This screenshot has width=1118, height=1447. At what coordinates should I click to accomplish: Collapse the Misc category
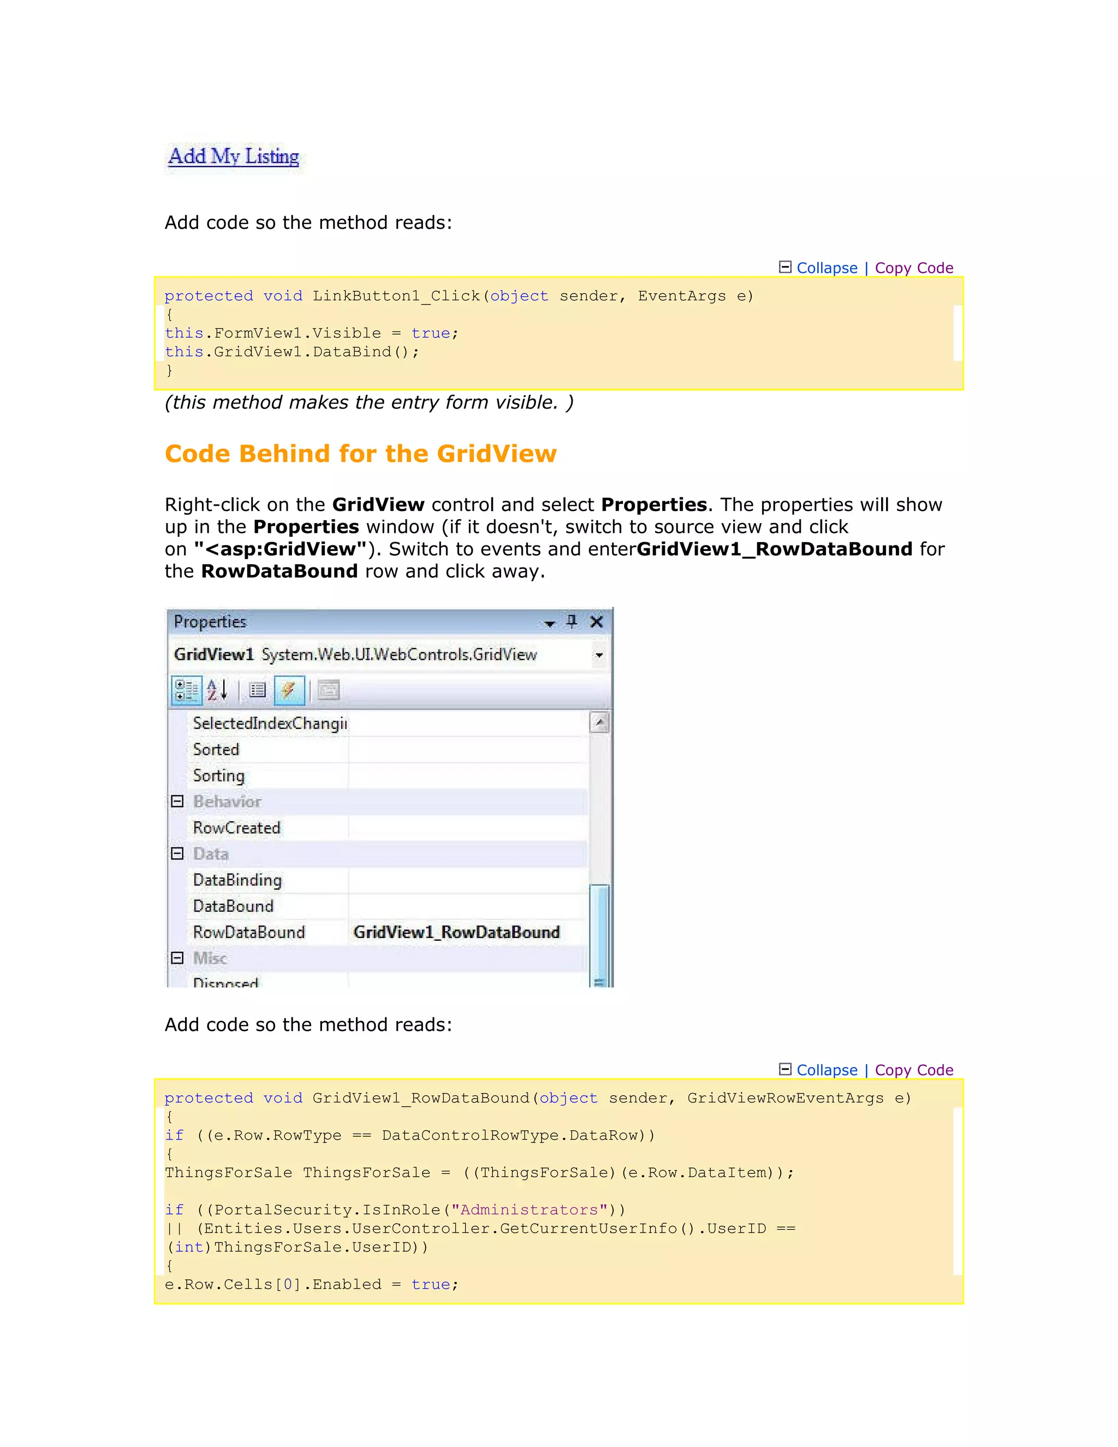(x=177, y=958)
